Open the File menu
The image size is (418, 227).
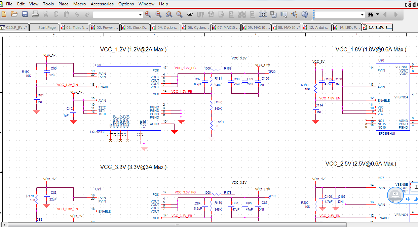(x=9, y=4)
